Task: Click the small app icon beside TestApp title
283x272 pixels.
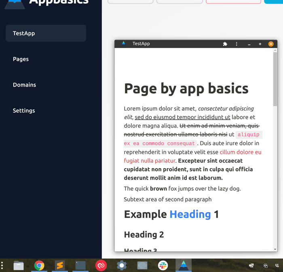Action: point(123,44)
